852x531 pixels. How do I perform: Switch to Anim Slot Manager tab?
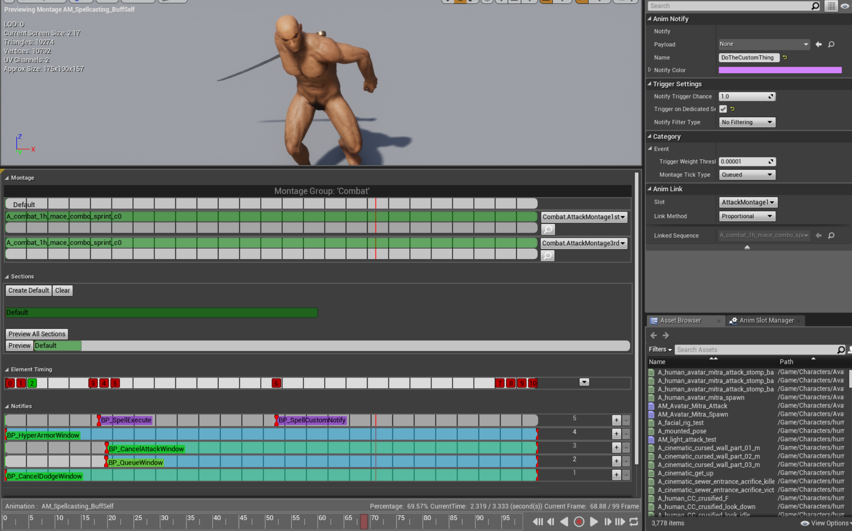(766, 321)
